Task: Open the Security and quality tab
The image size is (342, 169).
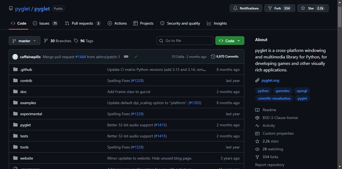Action: 180,23
